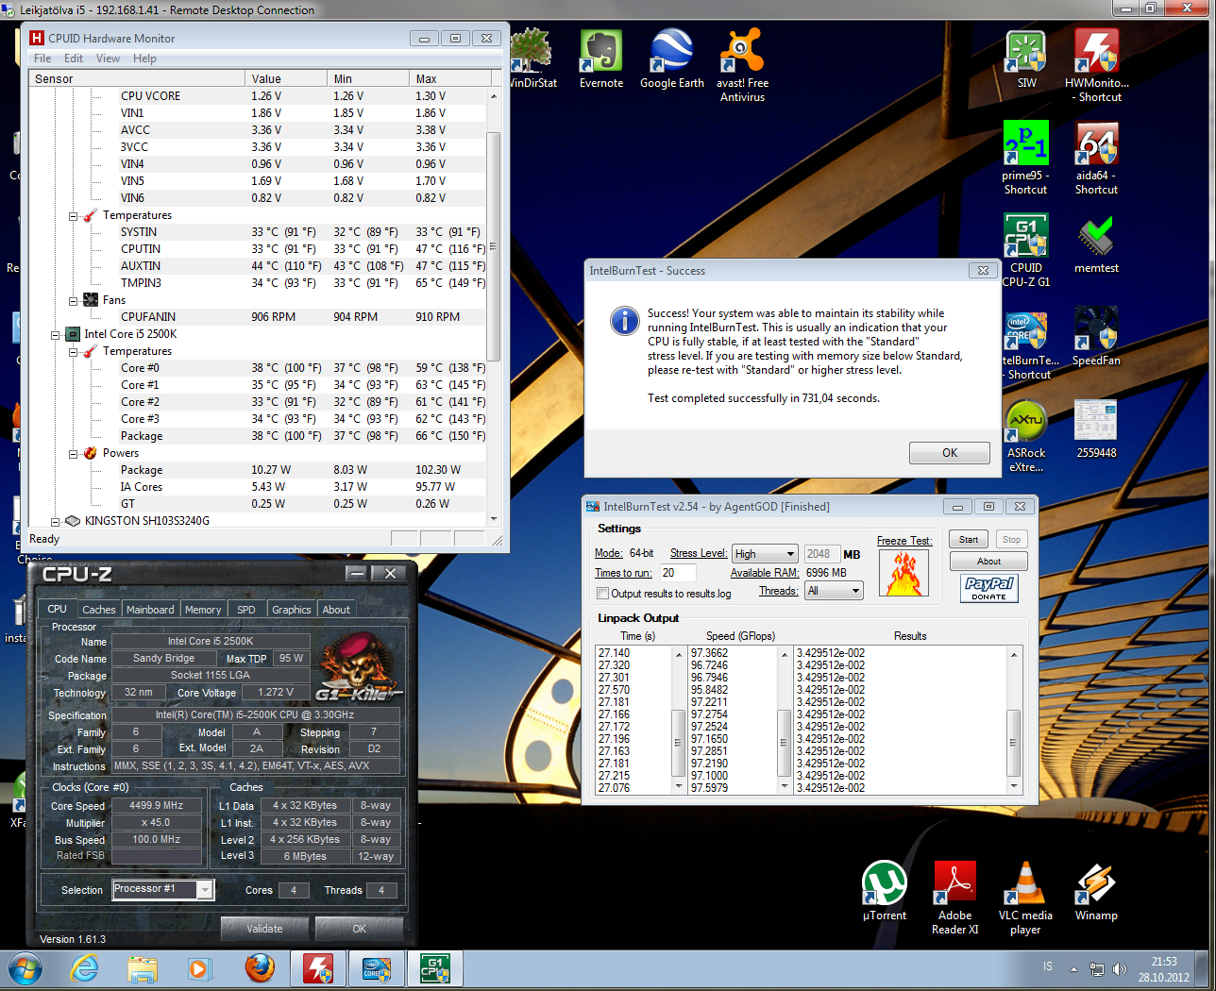Screen dimensions: 1216x991
Task: Launch the VLC media player icon
Action: tap(1025, 884)
